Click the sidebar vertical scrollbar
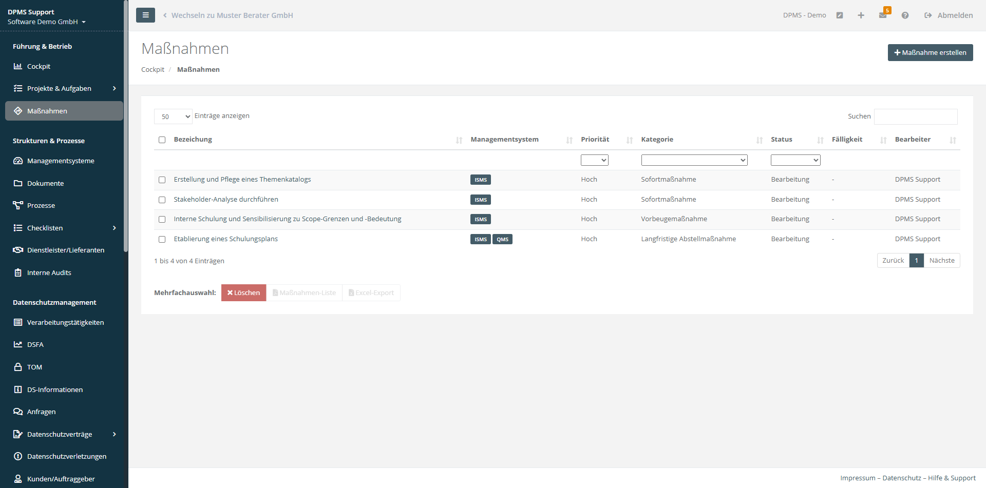The height and width of the screenshot is (488, 986). click(x=126, y=128)
